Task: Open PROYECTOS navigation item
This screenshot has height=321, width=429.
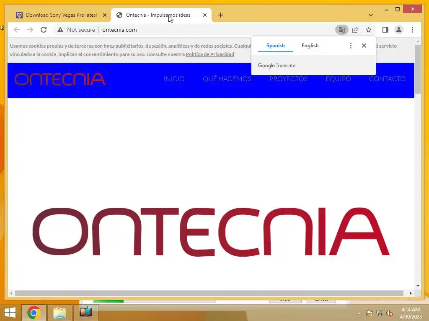Action: pos(288,79)
